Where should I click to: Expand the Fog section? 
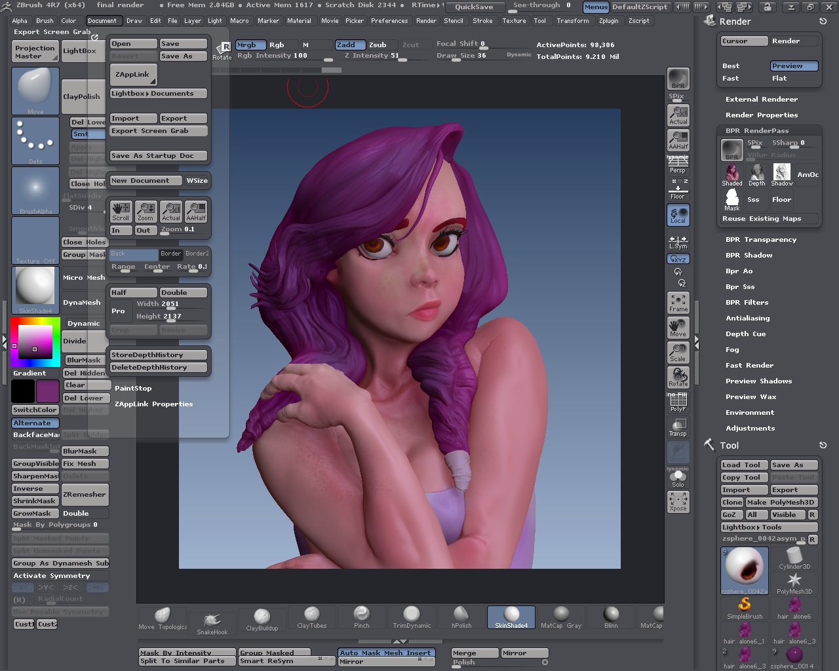coord(732,350)
